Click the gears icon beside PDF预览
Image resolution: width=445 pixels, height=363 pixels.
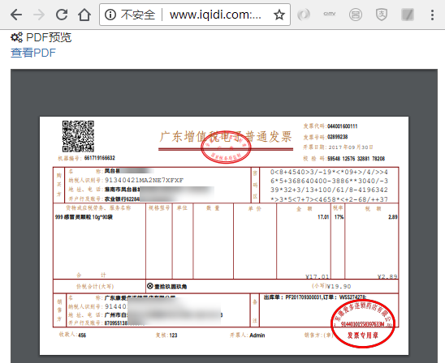16,37
